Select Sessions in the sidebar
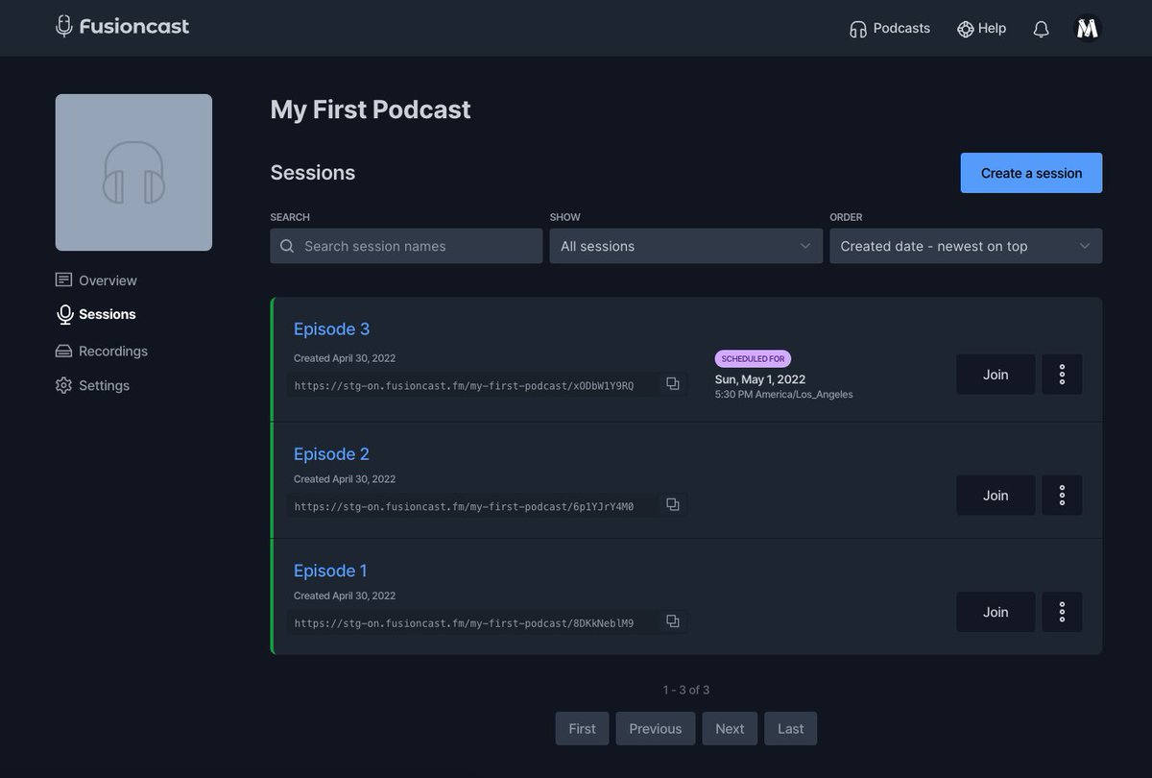Screen dimensions: 1152x778 (x=96, y=314)
